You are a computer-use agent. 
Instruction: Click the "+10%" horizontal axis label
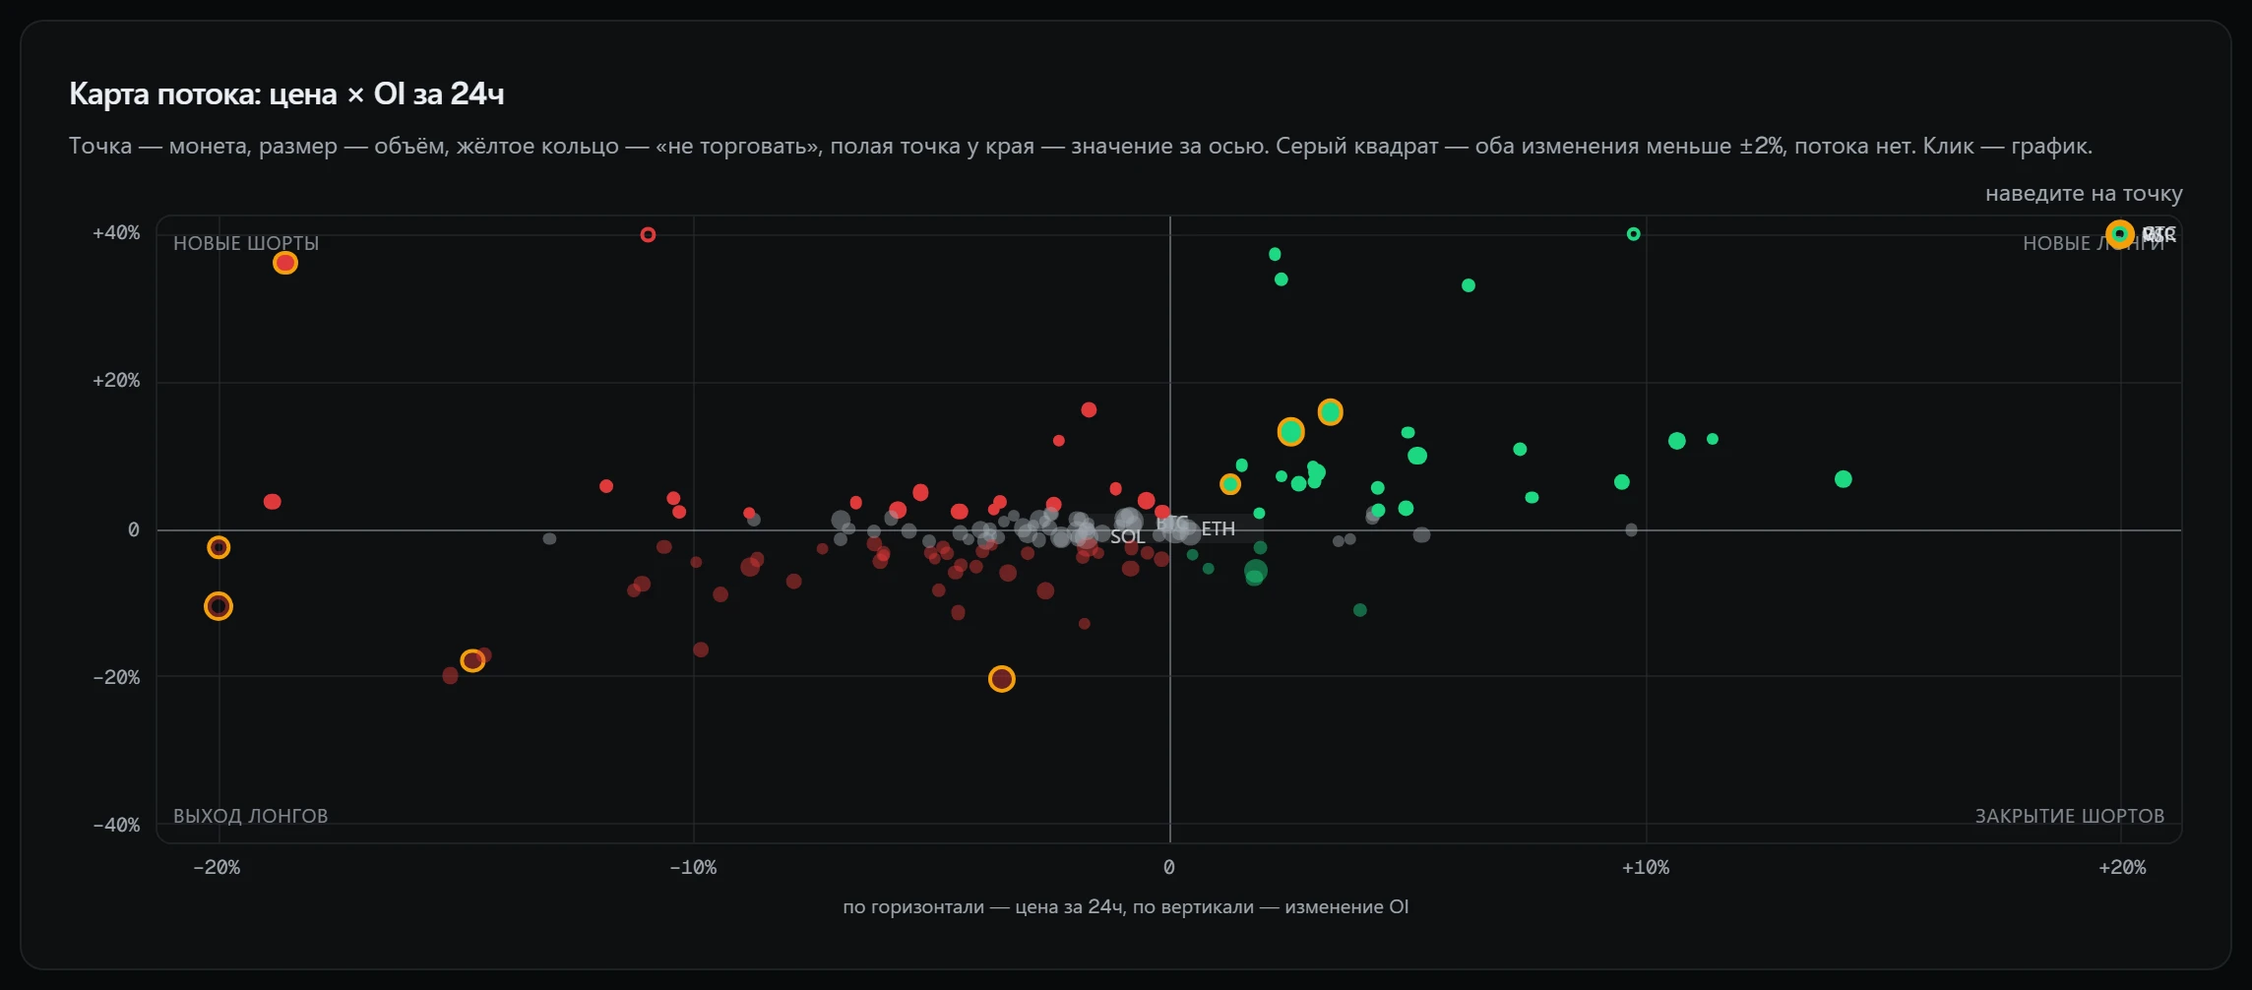pos(1646,867)
